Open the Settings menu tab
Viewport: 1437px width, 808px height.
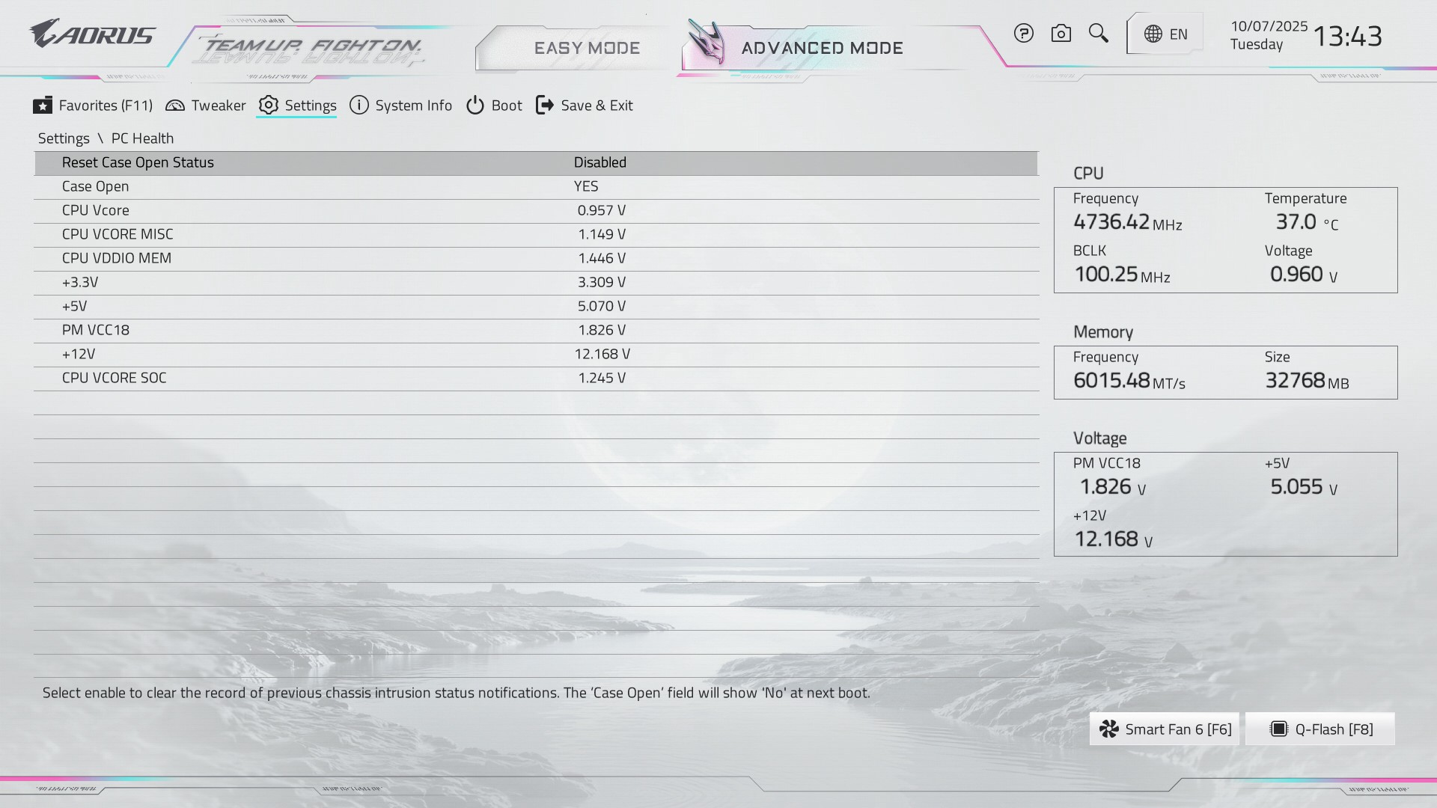pos(310,105)
